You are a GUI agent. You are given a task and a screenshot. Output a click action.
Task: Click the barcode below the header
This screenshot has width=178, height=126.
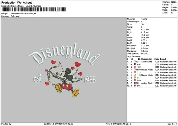pos(33,10)
